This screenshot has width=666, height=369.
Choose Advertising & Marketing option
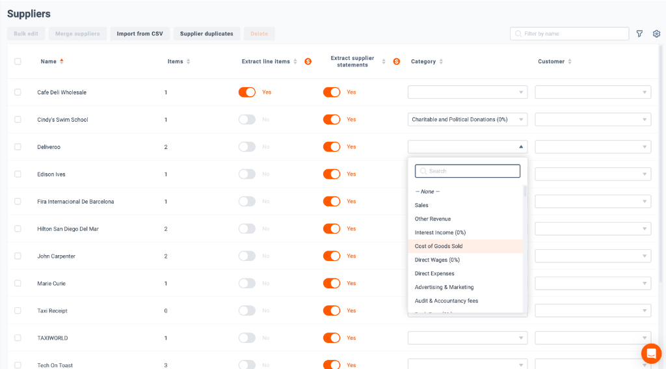pyautogui.click(x=466, y=287)
